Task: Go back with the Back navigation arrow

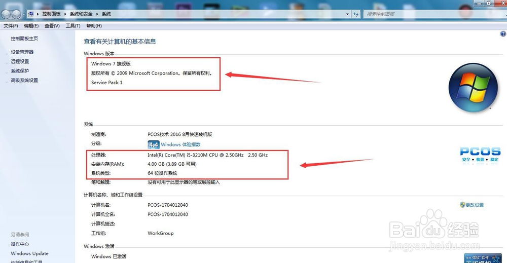Action: [6, 14]
